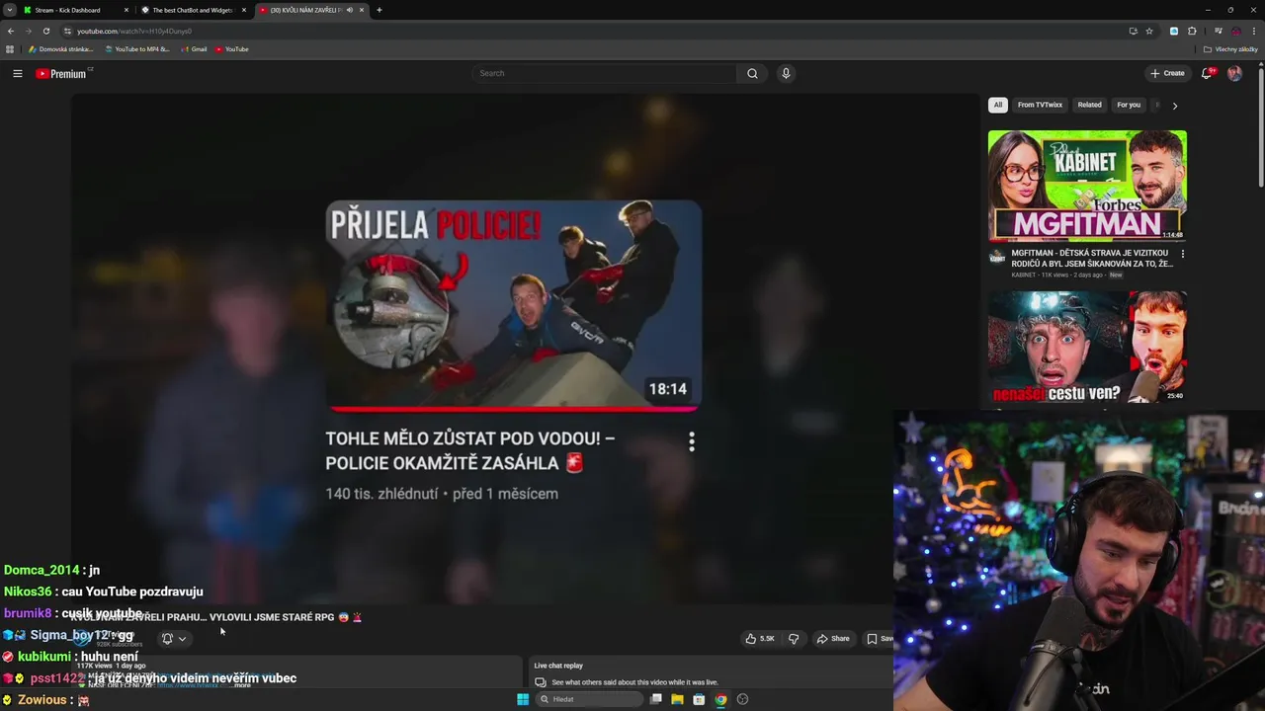Screen dimensions: 1265x711
Task: Go forward in the browser
Action: pyautogui.click(x=28, y=31)
